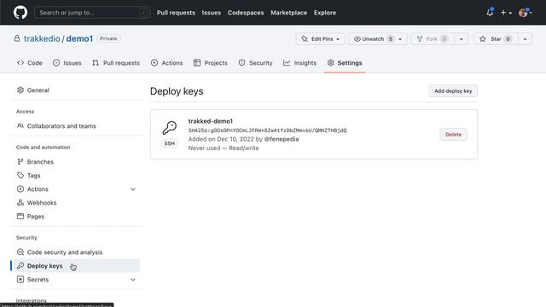Screen dimensions: 546x307
Task: Switch to the Insights tab
Action: point(299,63)
